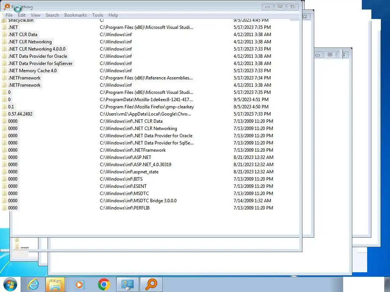This screenshot has height=292, width=390.
Task: Select 0000 row in MSDTC Bridge 3.0.0.0
Action: [x=13, y=201]
